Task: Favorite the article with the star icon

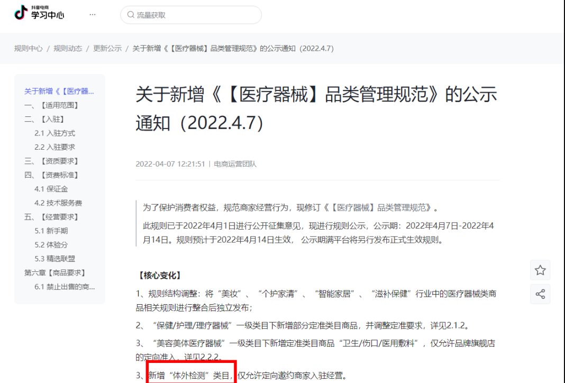Action: coord(540,270)
